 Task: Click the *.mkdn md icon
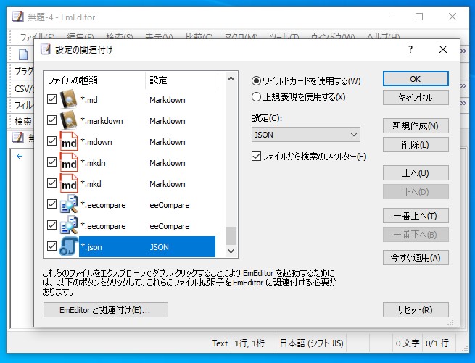[x=68, y=162]
